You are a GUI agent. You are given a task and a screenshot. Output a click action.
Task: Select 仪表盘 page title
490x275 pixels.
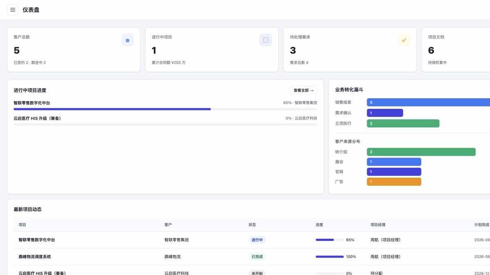pyautogui.click(x=31, y=10)
